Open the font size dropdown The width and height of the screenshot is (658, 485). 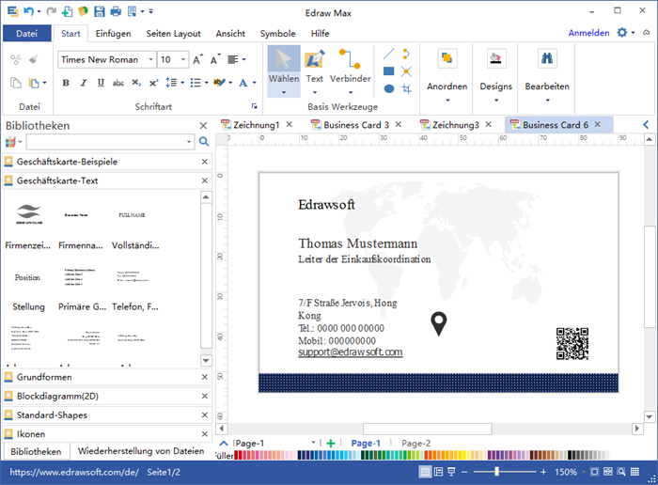point(182,60)
